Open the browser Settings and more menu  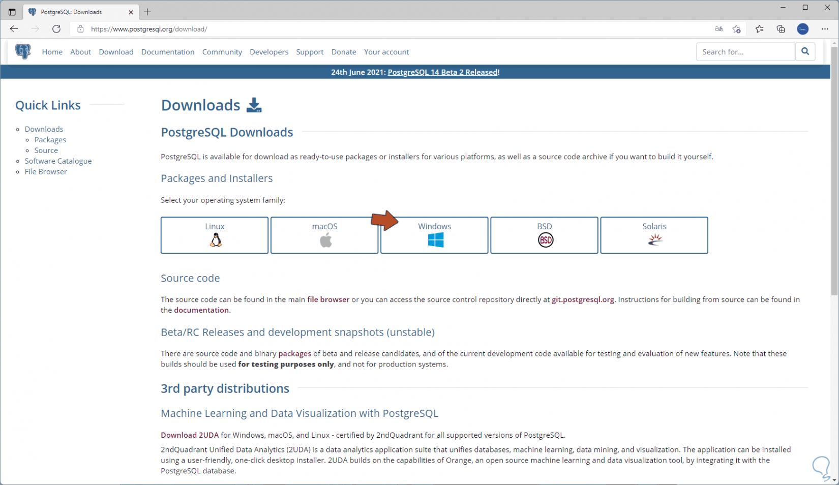pyautogui.click(x=825, y=29)
